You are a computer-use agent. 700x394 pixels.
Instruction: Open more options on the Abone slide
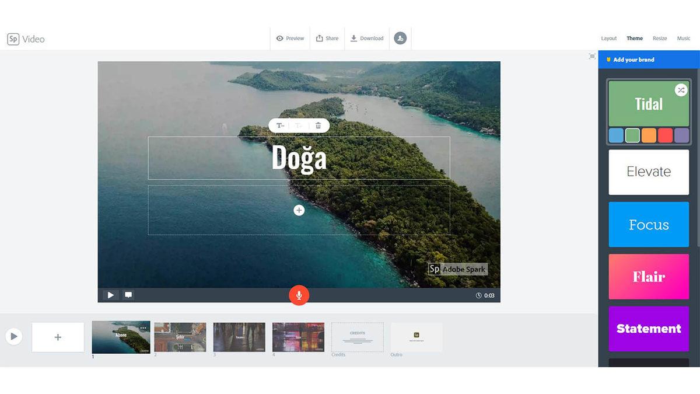pos(143,329)
